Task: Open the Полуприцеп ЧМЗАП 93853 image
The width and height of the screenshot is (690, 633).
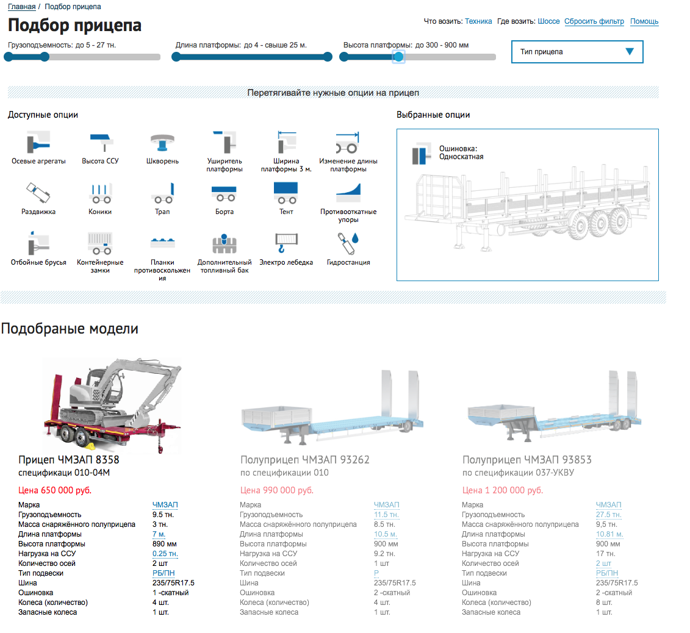Action: (554, 407)
